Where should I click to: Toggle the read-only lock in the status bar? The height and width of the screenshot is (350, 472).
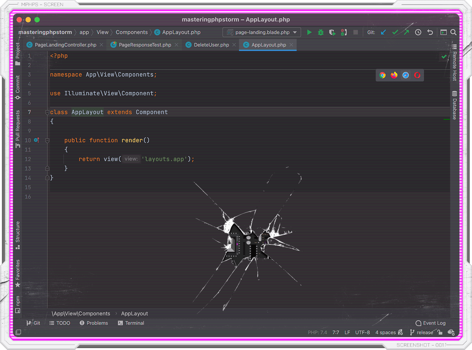pyautogui.click(x=440, y=332)
